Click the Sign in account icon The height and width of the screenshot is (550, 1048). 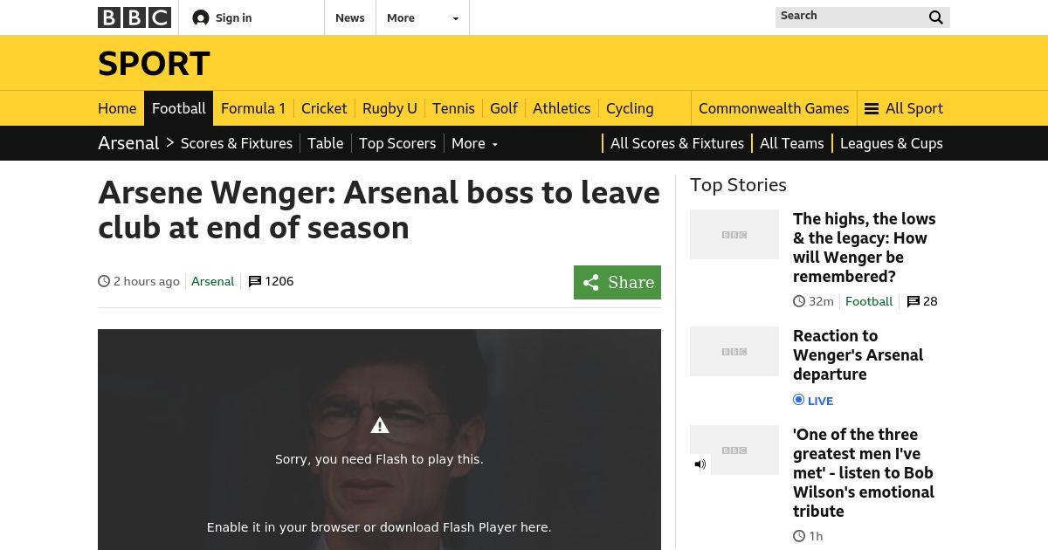pos(201,17)
